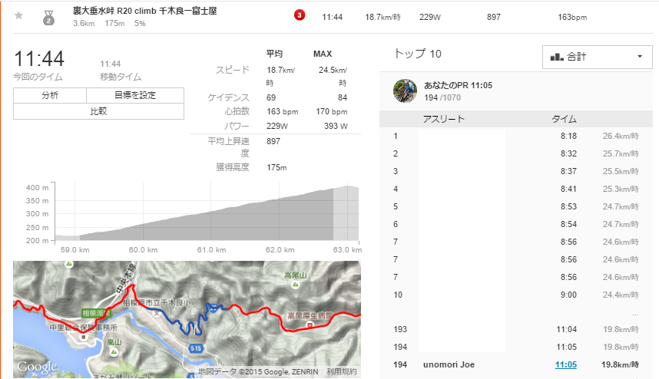Viewport: 659px width, 379px height.
Task: Open the 合計 leaderboard filter dropdown
Action: [596, 57]
